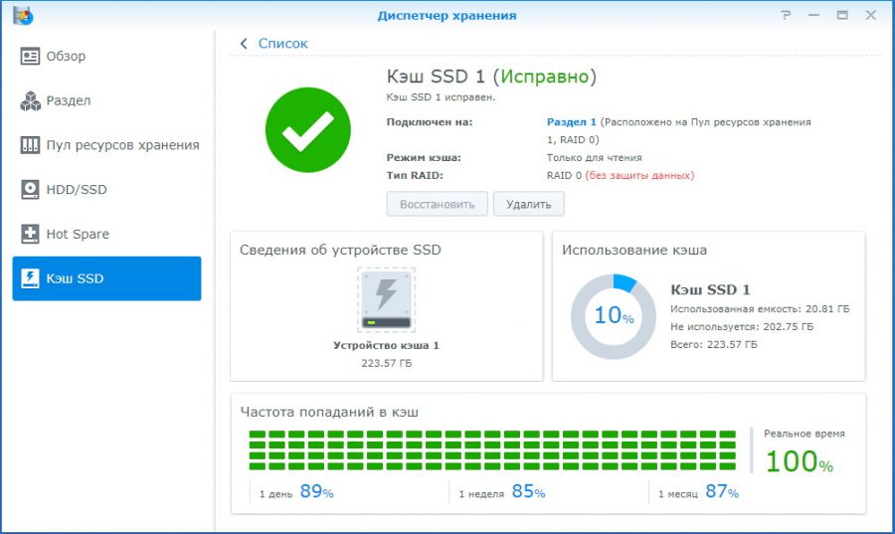
Task: Click the Использование кэша panel title
Action: [634, 250]
